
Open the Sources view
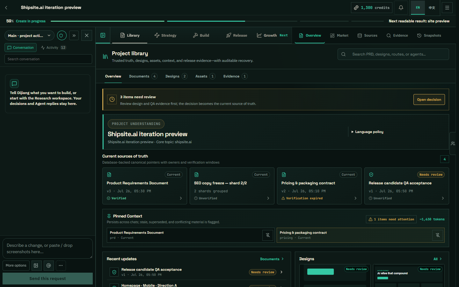click(367, 35)
